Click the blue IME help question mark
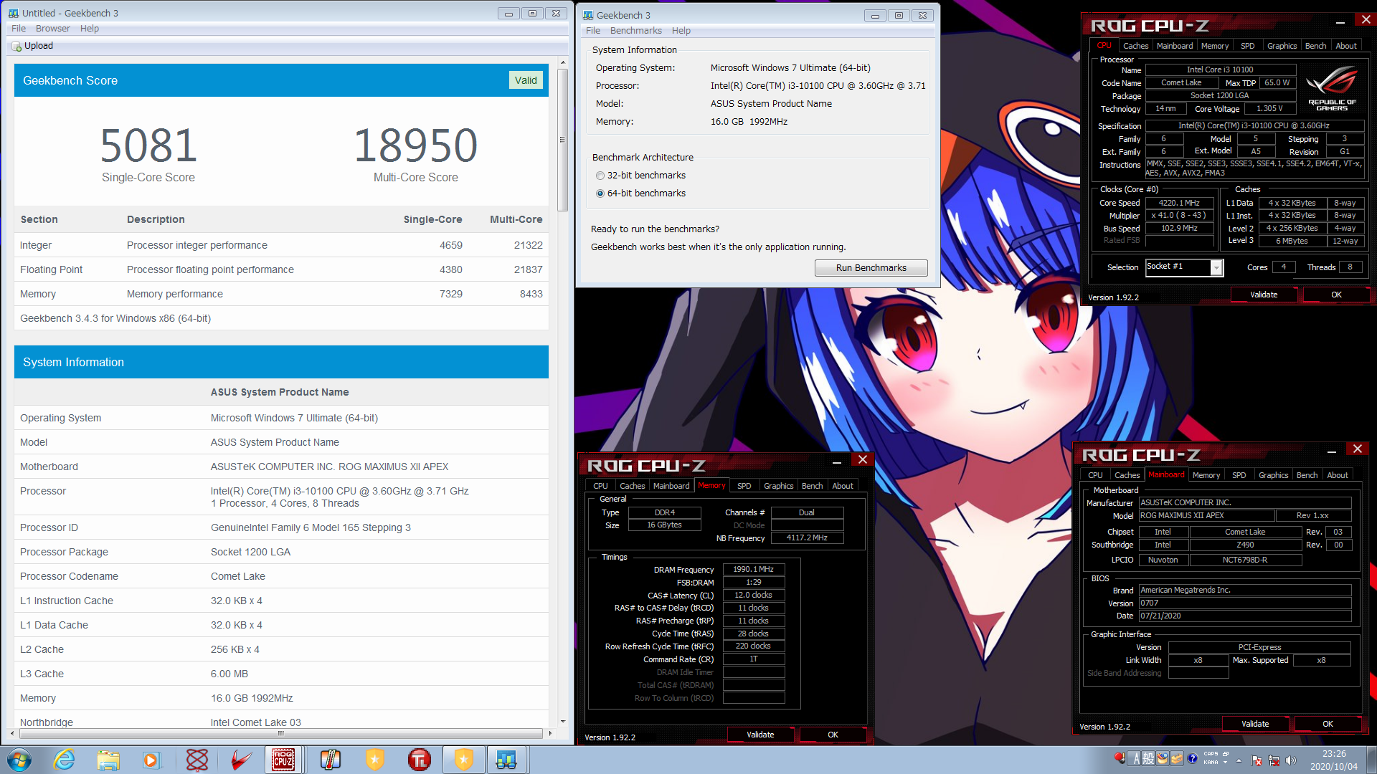Screen dimensions: 1377x774 click(1192, 759)
